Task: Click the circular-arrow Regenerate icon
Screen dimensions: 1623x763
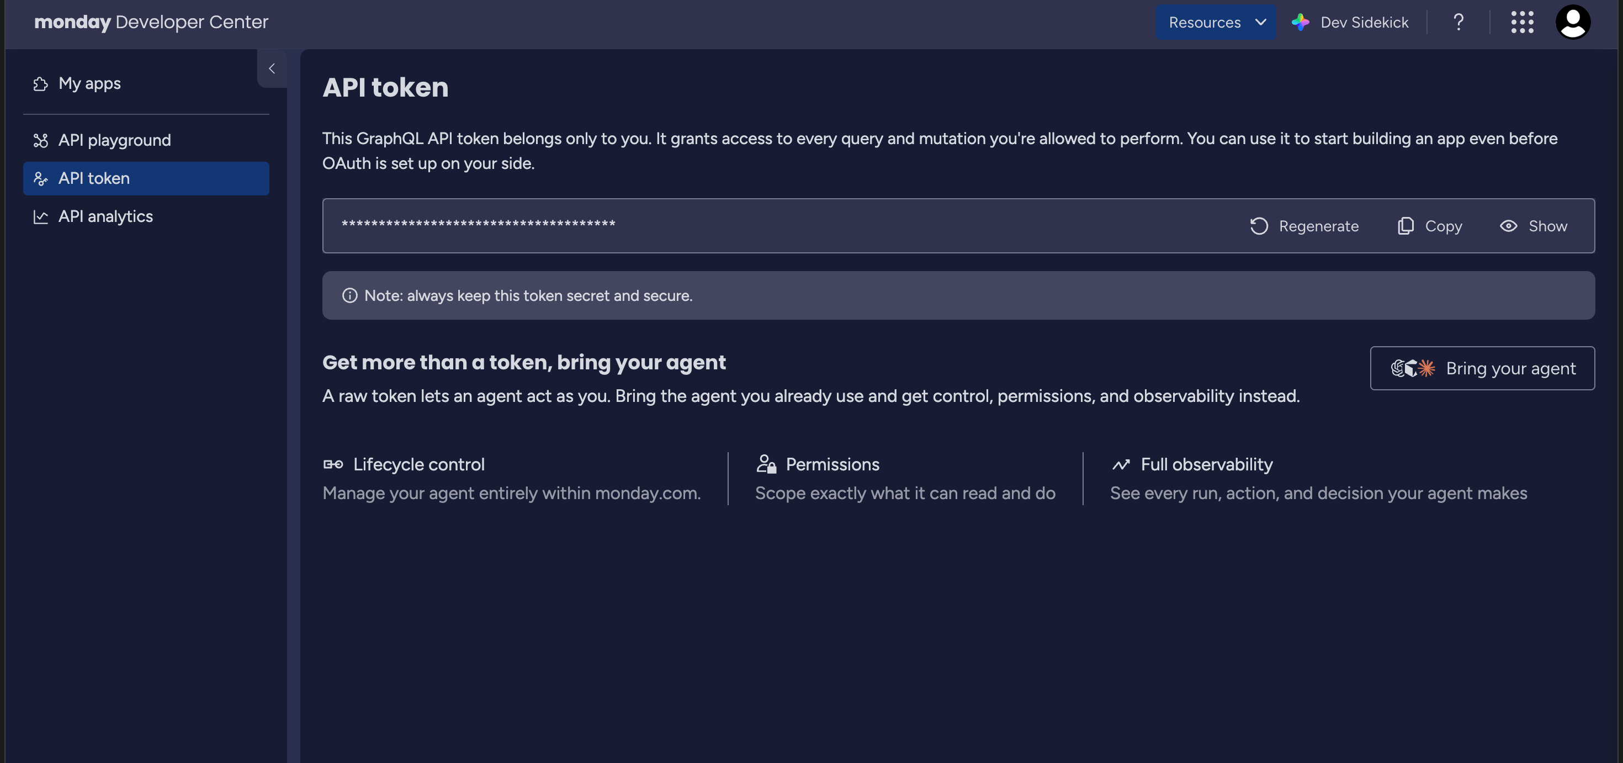Action: (x=1259, y=226)
